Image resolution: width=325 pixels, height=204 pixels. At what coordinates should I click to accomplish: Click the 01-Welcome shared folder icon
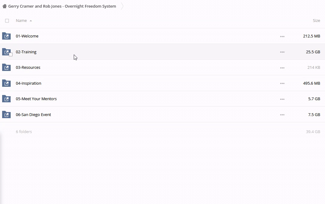pos(6,36)
